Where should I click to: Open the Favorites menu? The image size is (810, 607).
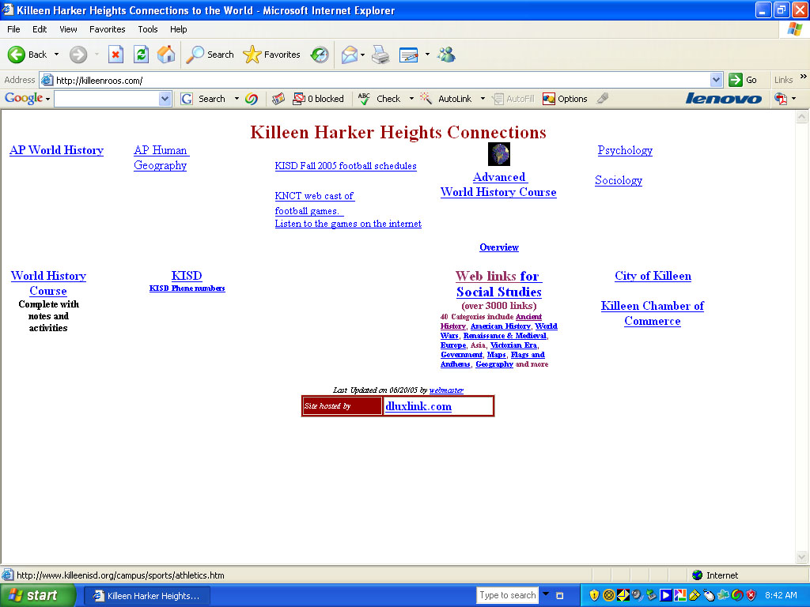click(107, 29)
